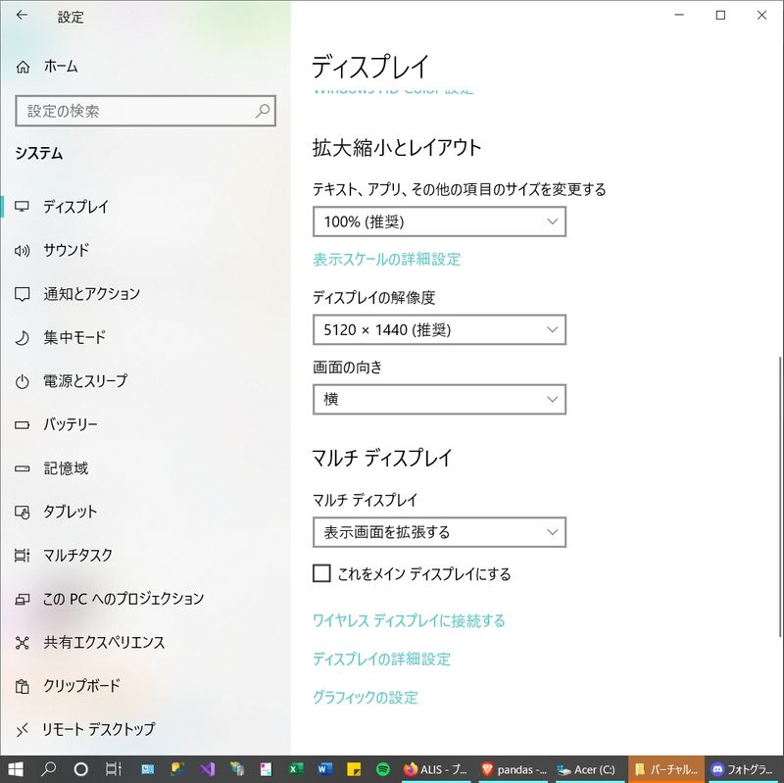
Task: Expand the scale dropdown showing 100% (推奨)
Action: pos(439,221)
